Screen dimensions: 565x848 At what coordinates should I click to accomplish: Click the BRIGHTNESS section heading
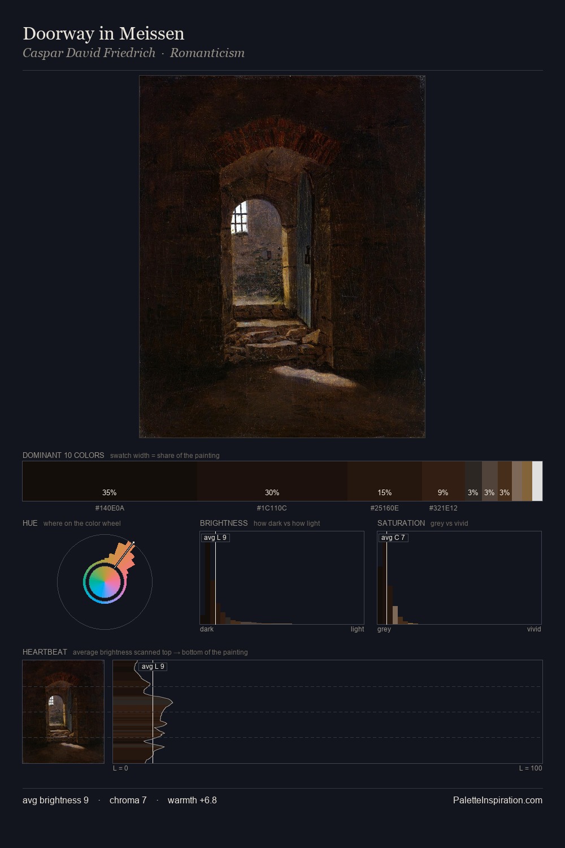point(224,523)
